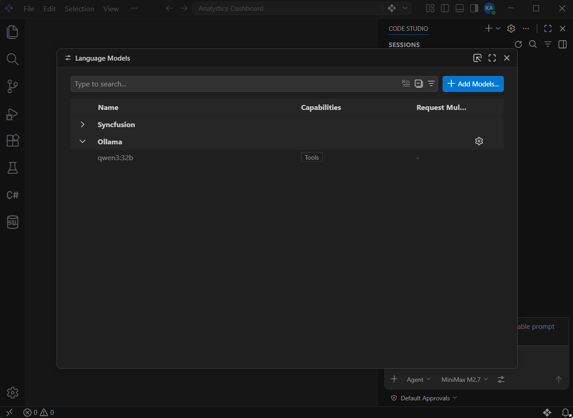
Task: Open the C# activity bar icon
Action: [13, 195]
